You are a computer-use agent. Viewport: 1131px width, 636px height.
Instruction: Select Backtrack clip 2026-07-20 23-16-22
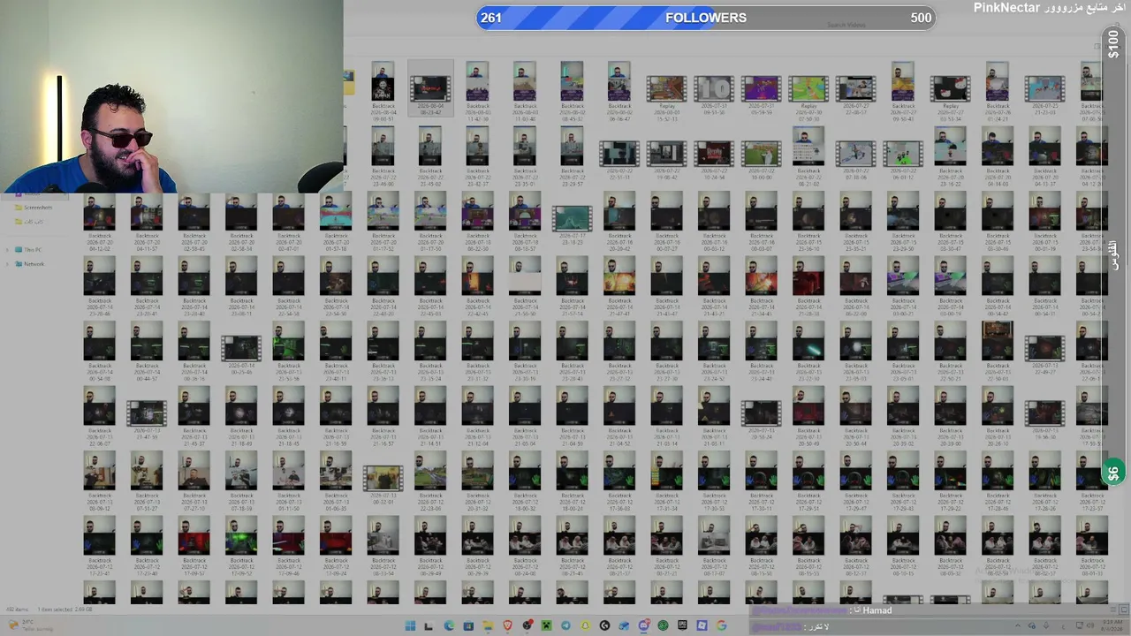click(x=950, y=156)
